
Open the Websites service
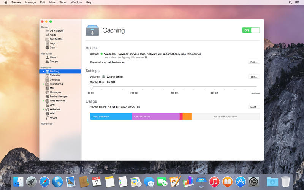coord(55,109)
